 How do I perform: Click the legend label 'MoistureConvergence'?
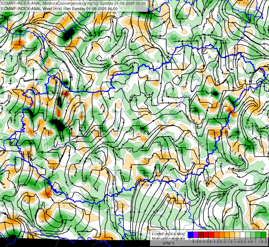pos(168,238)
